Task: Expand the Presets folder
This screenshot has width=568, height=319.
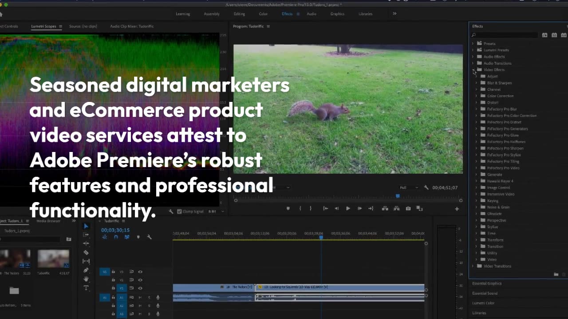Action: pos(473,43)
